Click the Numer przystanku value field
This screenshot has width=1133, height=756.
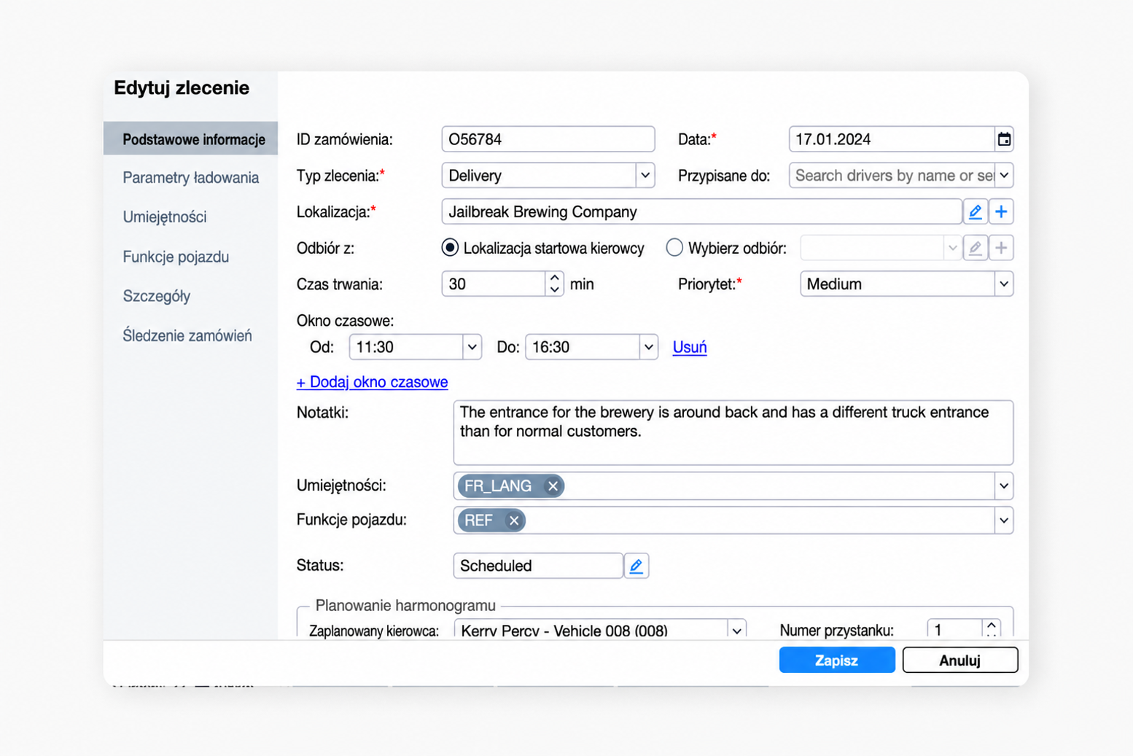[x=955, y=630]
